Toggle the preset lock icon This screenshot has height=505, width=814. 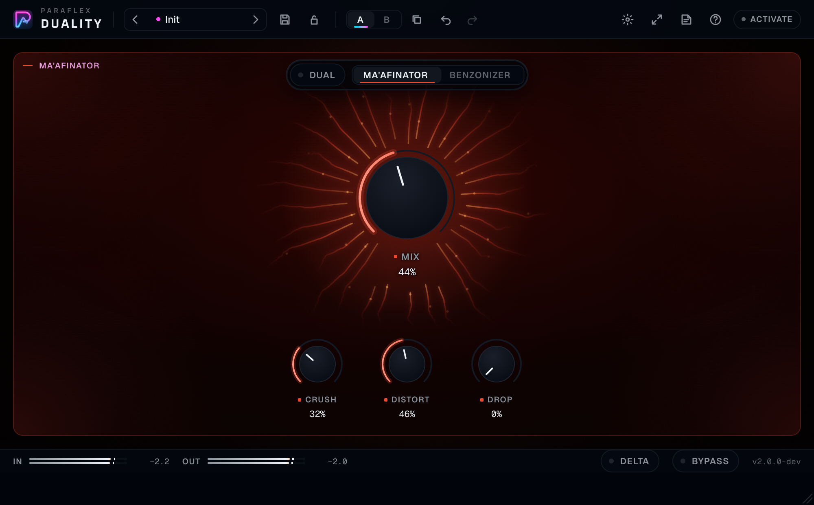pyautogui.click(x=314, y=20)
